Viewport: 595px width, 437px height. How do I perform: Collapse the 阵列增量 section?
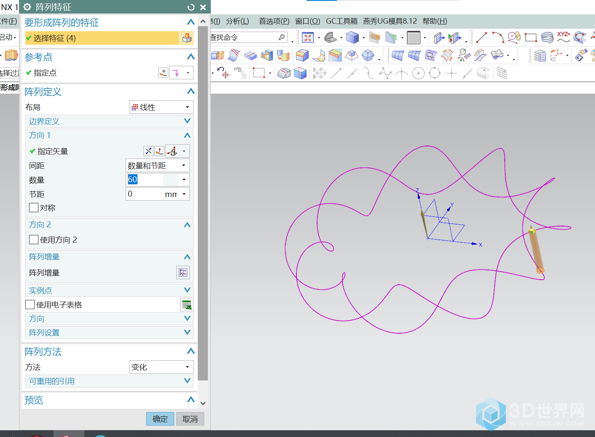(x=187, y=257)
